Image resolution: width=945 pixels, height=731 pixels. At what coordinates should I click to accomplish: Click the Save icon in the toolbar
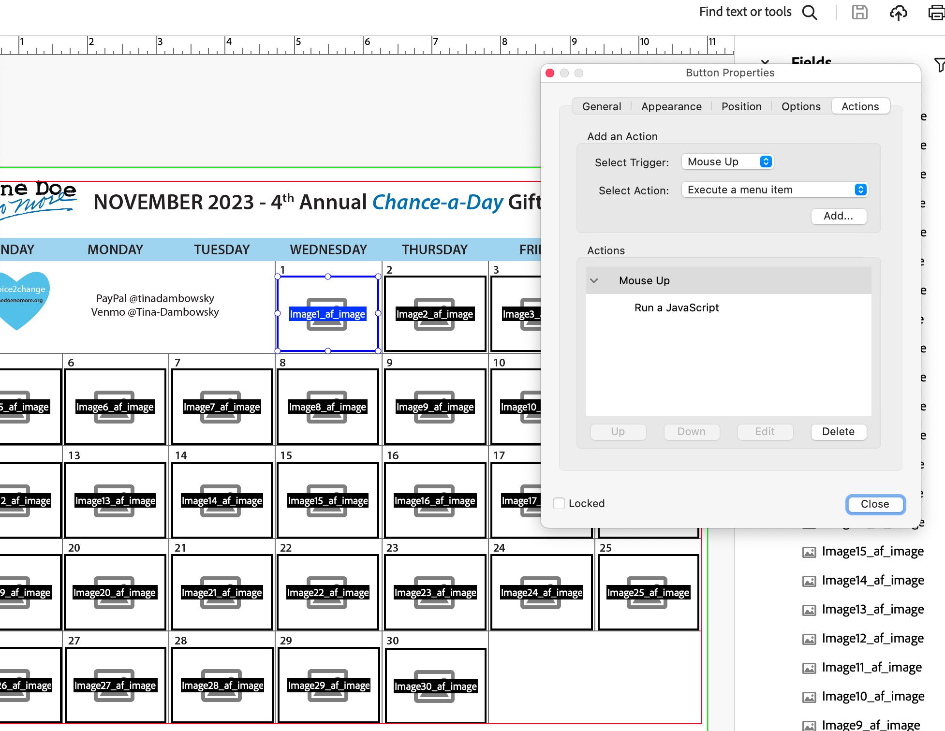[859, 12]
